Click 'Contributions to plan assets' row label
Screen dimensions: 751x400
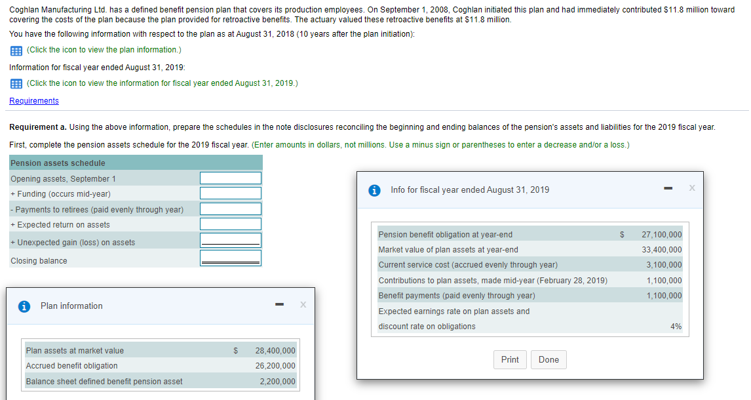[493, 280]
